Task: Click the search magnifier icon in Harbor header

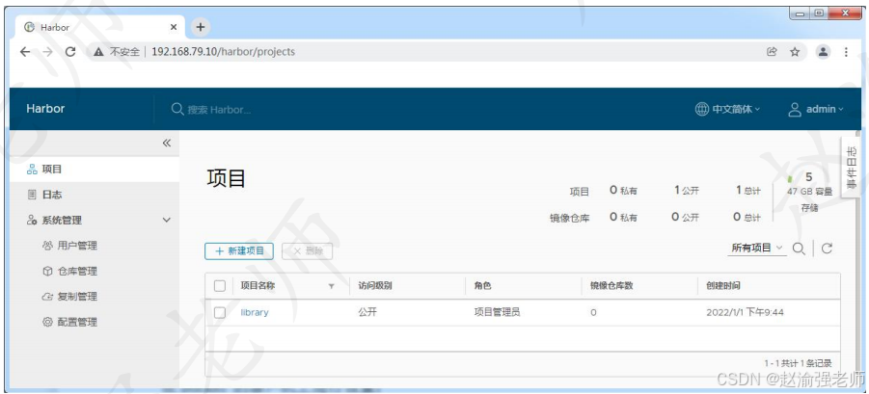Action: pos(177,109)
